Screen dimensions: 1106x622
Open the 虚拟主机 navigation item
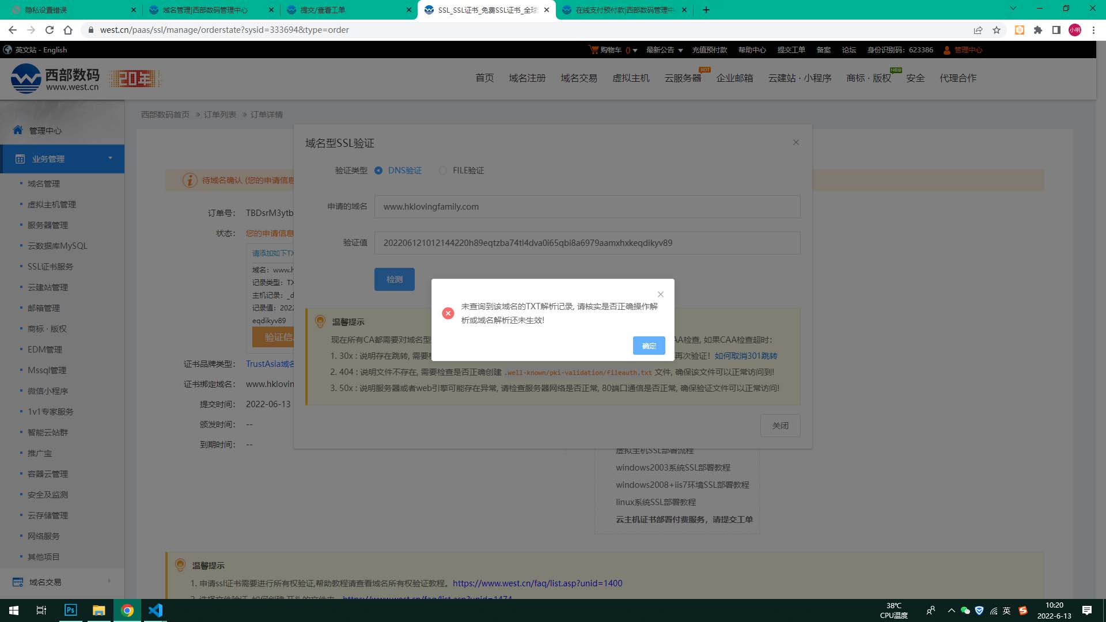(631, 78)
